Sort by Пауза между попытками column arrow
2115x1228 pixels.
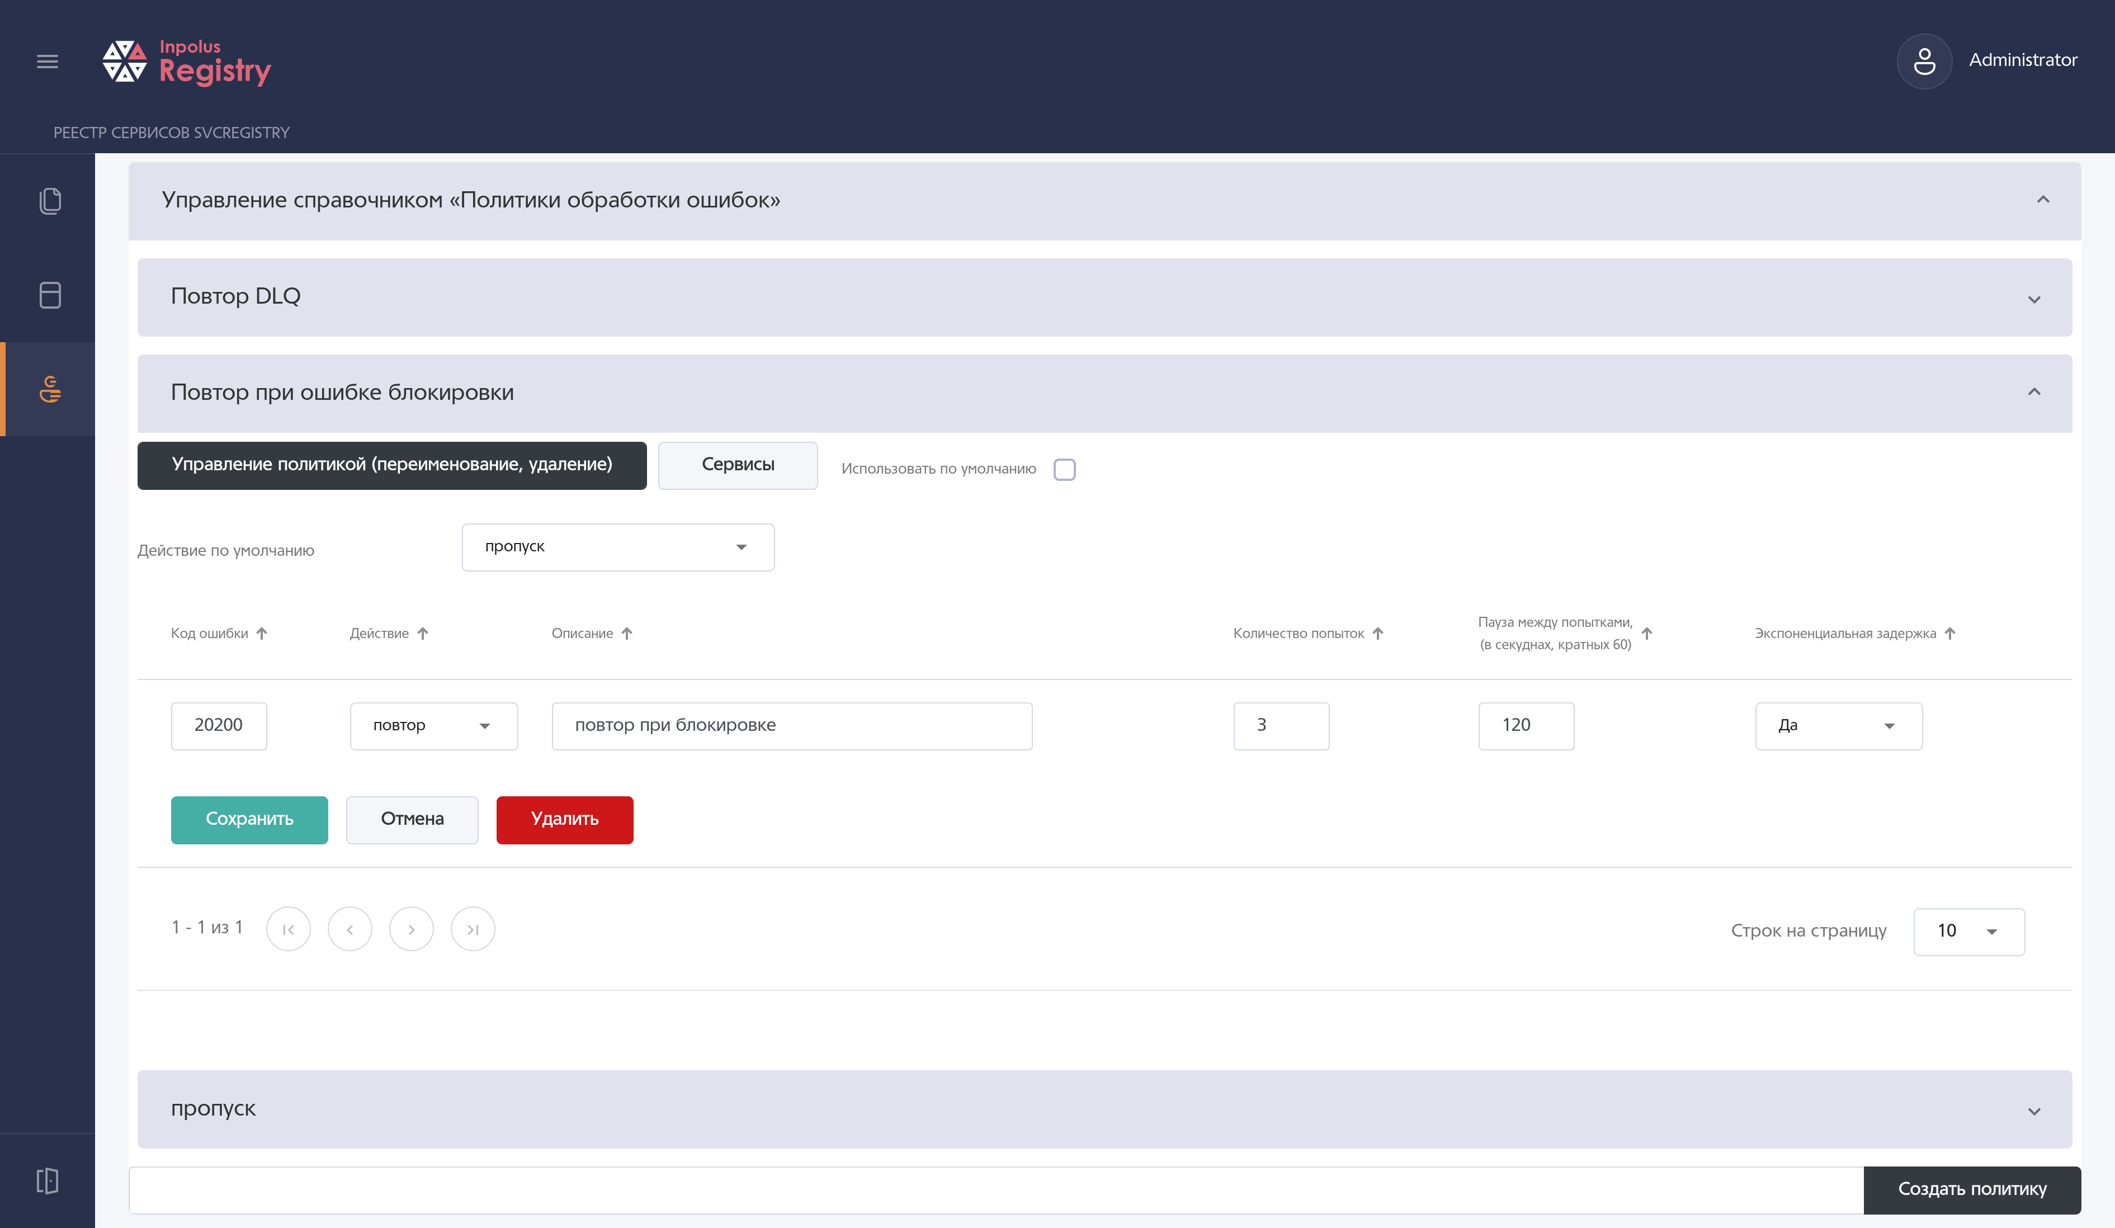pos(1647,634)
